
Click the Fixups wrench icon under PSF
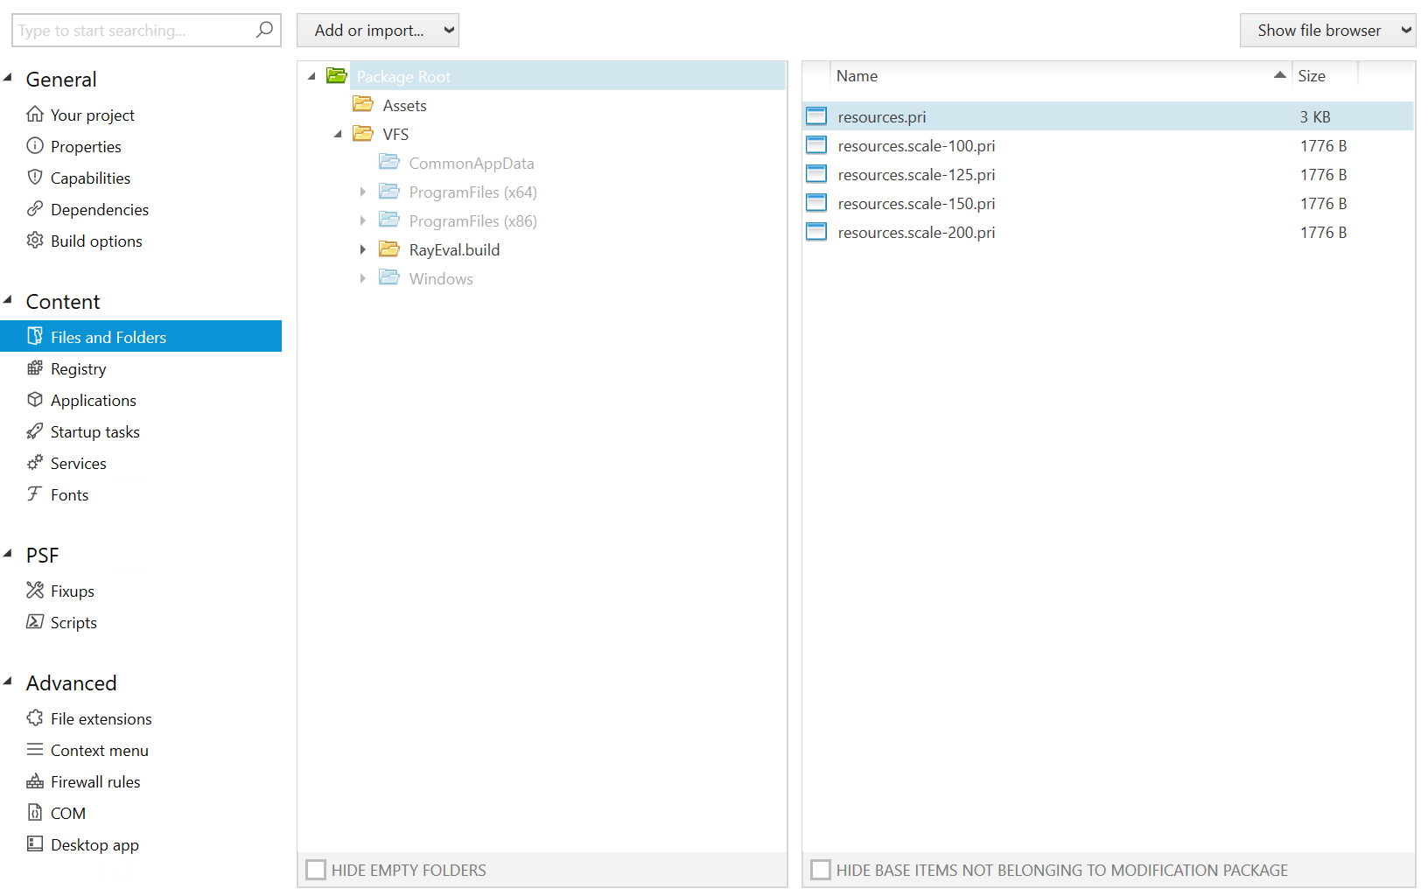pyautogui.click(x=35, y=591)
